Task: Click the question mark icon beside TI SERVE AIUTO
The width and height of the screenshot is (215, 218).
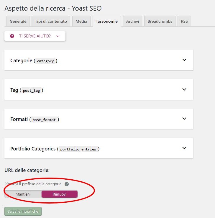Action: tap(12, 36)
